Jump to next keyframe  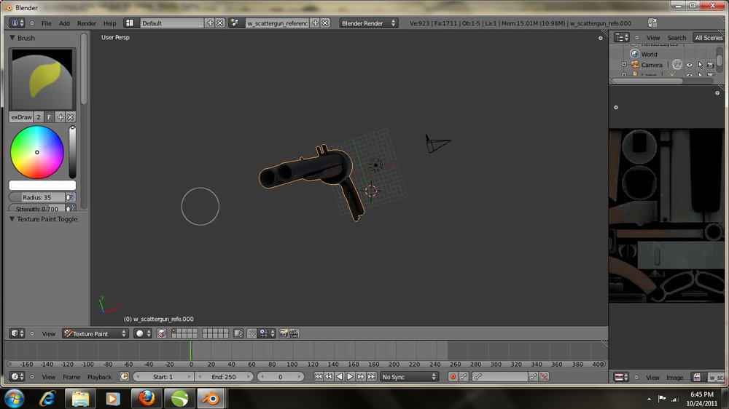[361, 377]
